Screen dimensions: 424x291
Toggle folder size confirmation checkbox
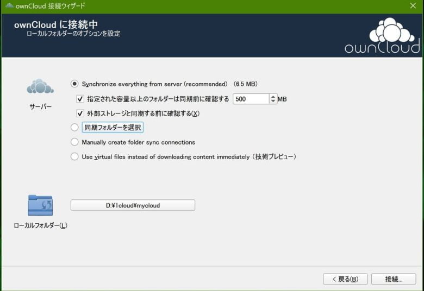point(80,99)
